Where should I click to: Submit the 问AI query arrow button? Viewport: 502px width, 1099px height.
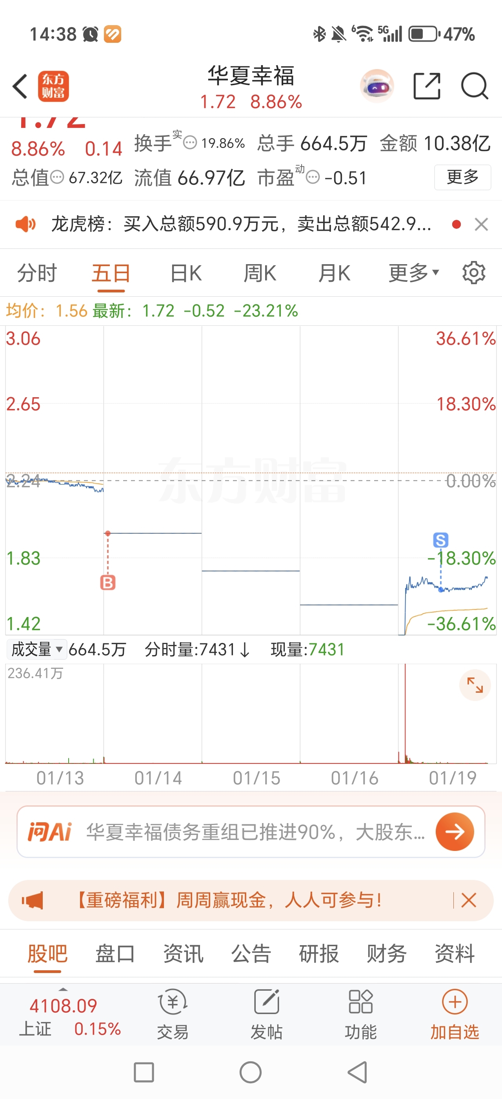[455, 831]
